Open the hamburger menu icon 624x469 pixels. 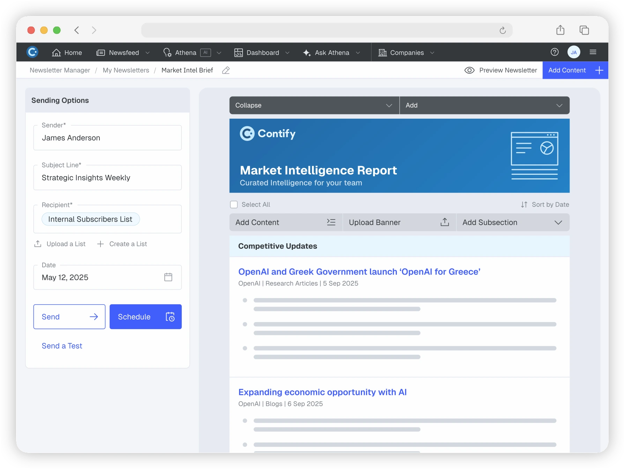pos(593,52)
